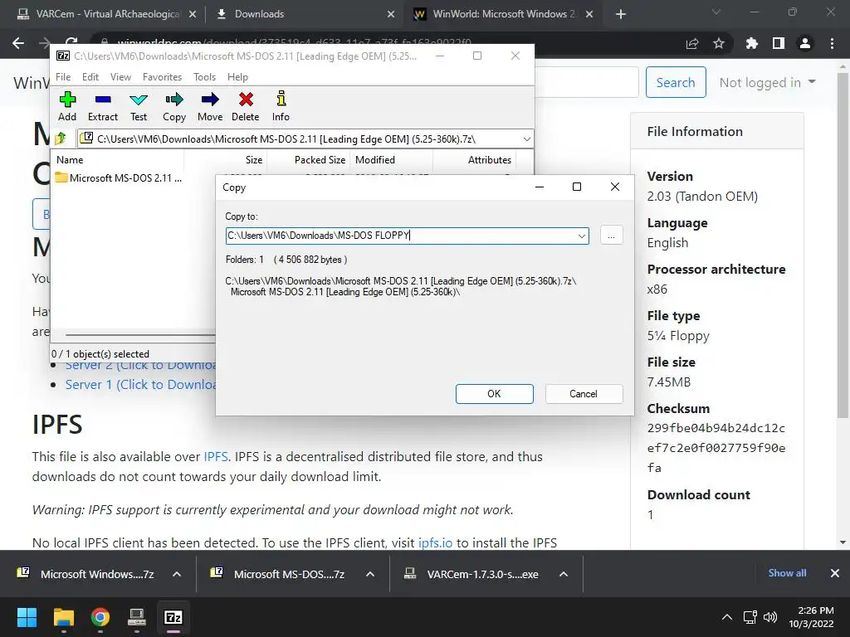Go up one folder level in 7-Zip
This screenshot has width=850, height=637.
(x=61, y=139)
